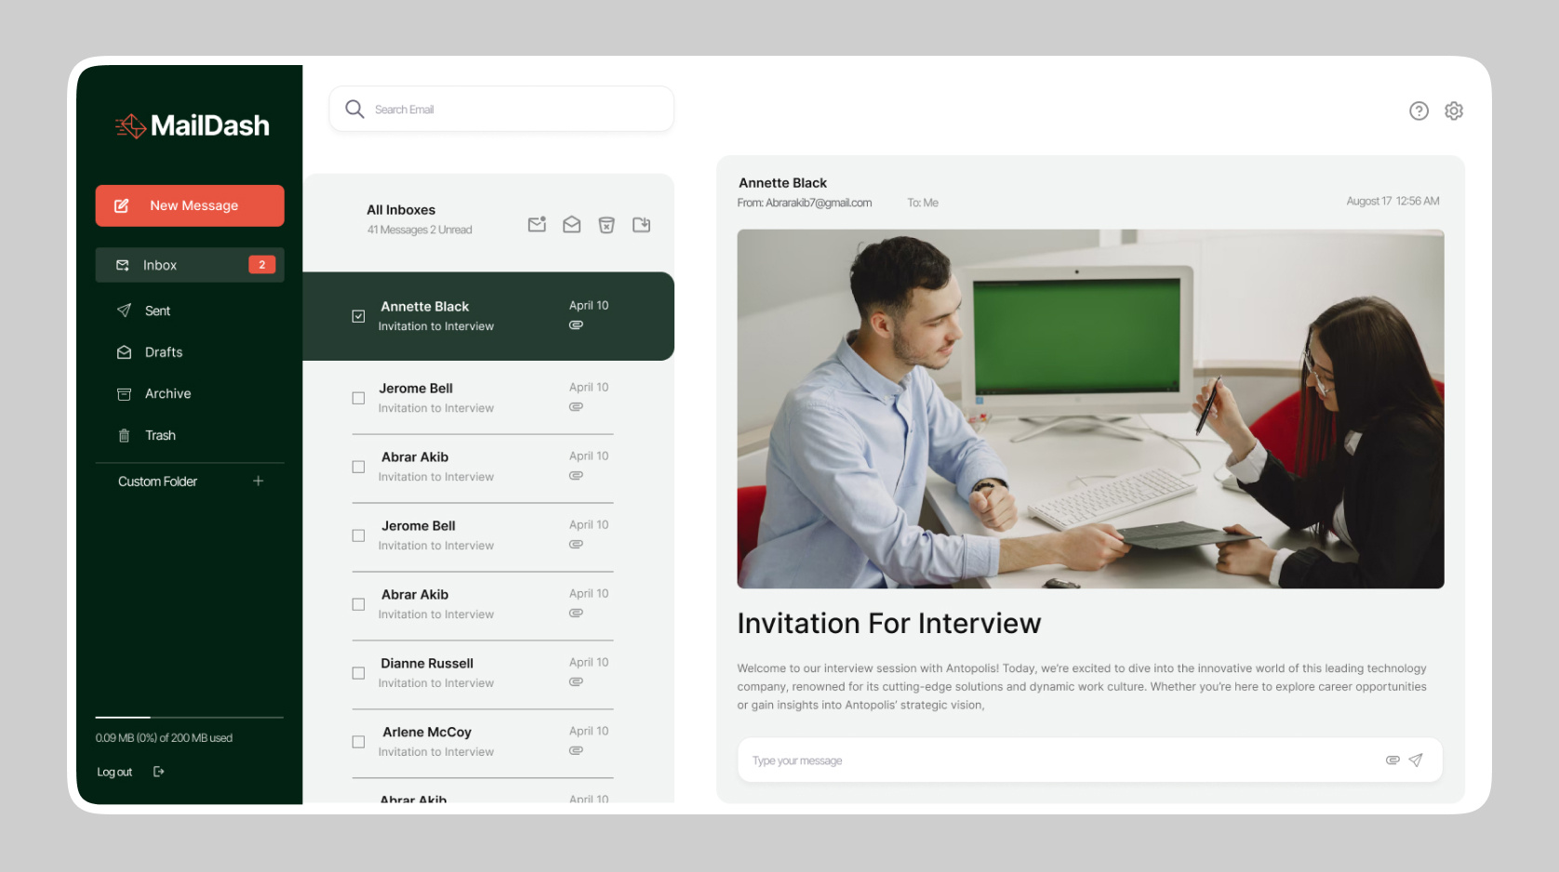This screenshot has height=872, width=1559.
Task: Attach a file with the paperclip icon
Action: point(1392,760)
